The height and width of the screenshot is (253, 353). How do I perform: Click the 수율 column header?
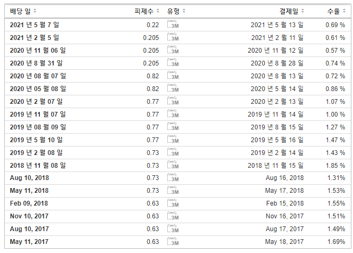(333, 11)
